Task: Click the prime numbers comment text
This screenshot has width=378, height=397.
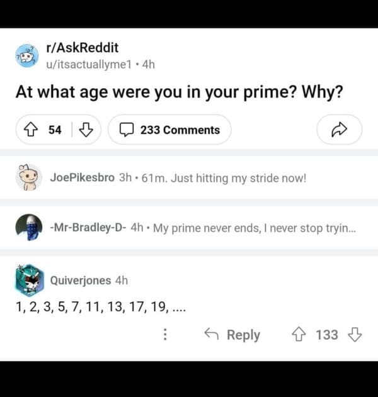Action: [101, 308]
